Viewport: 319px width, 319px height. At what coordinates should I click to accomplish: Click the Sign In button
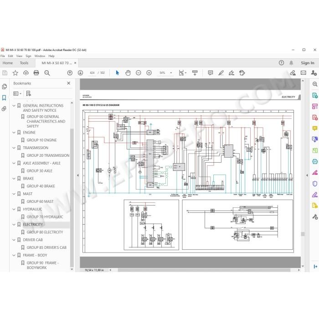[308, 63]
